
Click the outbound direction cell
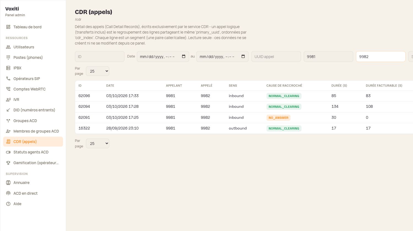(x=238, y=128)
